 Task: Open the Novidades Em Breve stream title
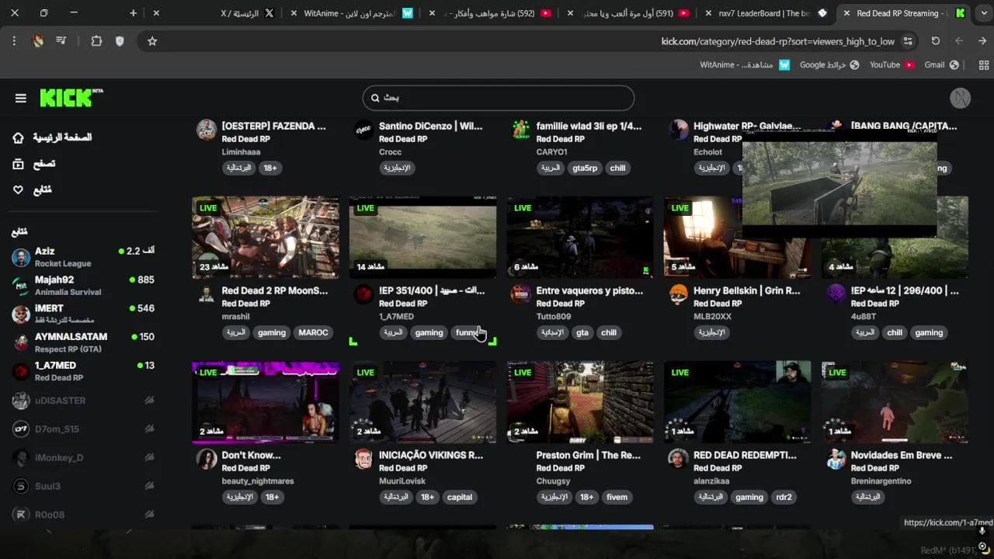point(901,455)
